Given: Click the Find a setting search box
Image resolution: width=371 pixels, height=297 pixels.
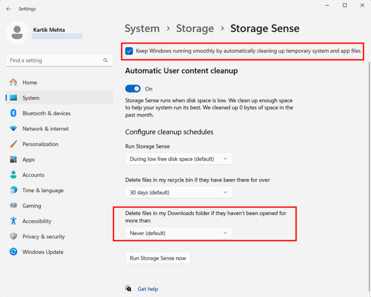Looking at the screenshot, I should 59,60.
